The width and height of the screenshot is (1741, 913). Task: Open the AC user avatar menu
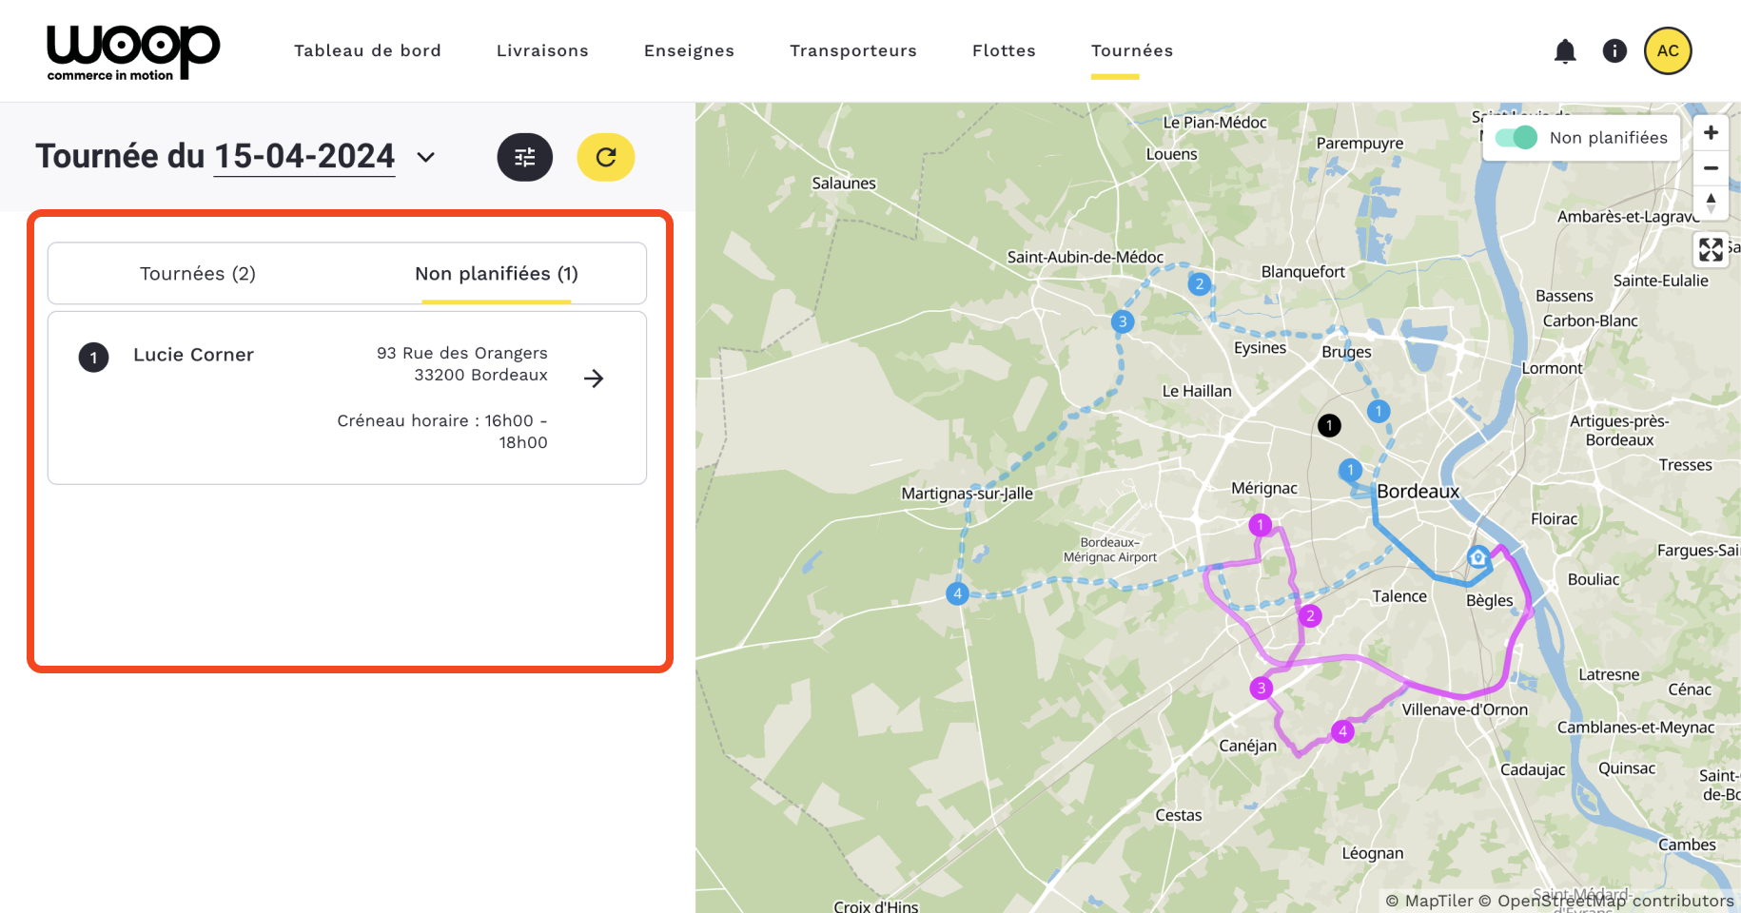point(1668,51)
